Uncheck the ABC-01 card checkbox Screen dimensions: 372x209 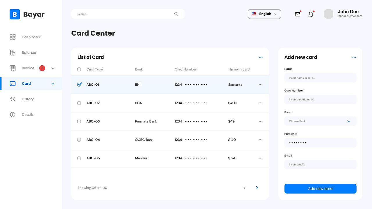pyautogui.click(x=79, y=84)
